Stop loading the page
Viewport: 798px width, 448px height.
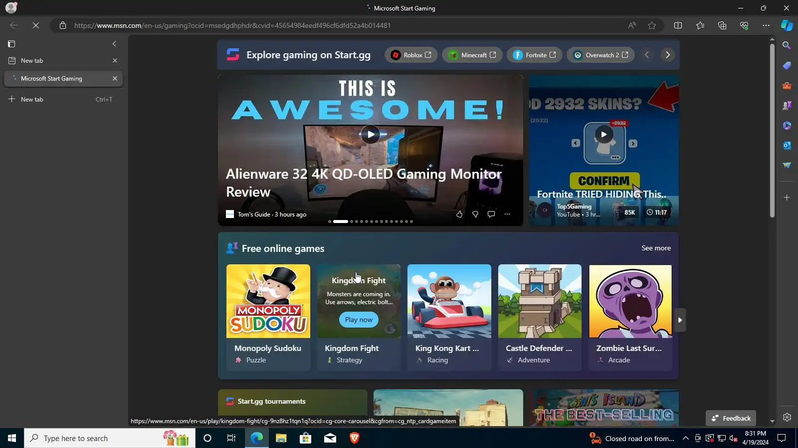tap(36, 25)
